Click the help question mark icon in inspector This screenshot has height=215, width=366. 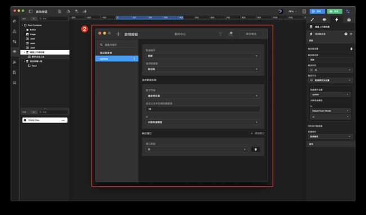(x=346, y=34)
